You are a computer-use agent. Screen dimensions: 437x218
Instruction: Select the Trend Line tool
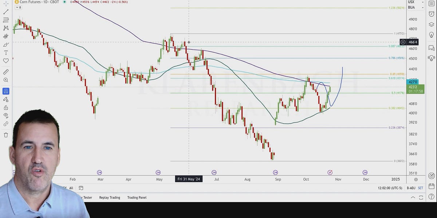click(6, 11)
